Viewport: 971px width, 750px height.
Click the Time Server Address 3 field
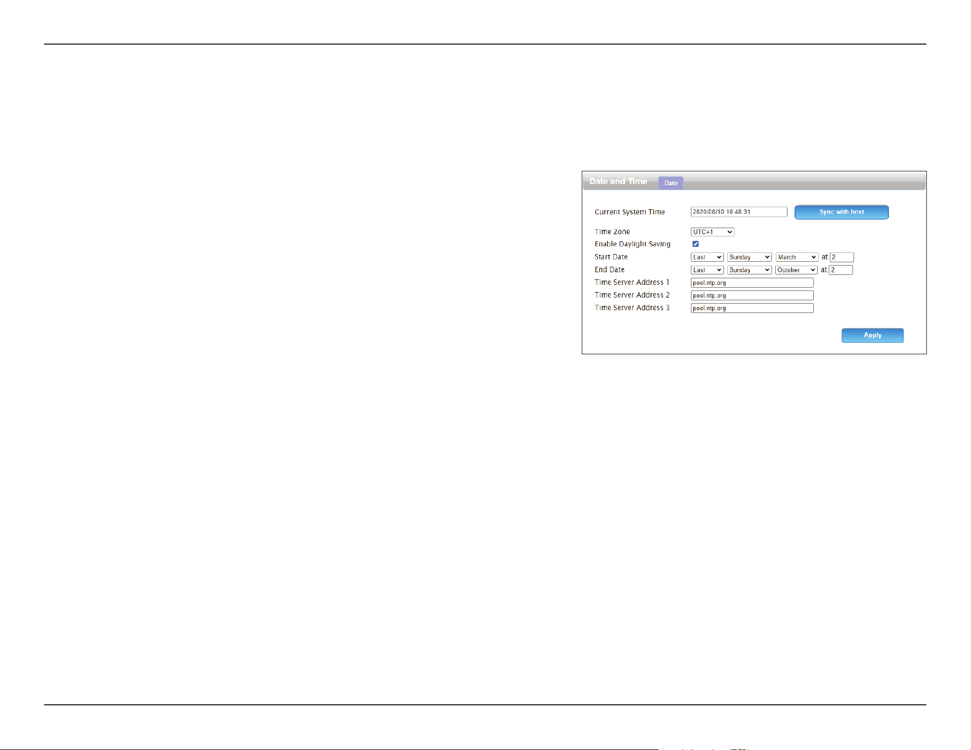tap(752, 308)
